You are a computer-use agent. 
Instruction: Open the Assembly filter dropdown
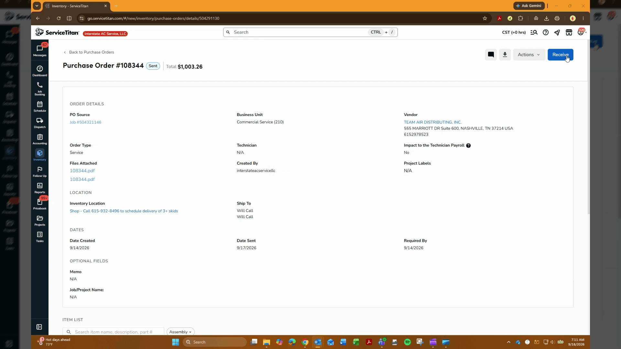[180, 332]
